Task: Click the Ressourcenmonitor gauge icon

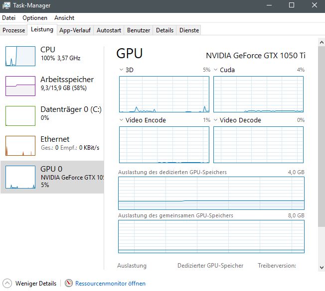Action: [x=69, y=284]
